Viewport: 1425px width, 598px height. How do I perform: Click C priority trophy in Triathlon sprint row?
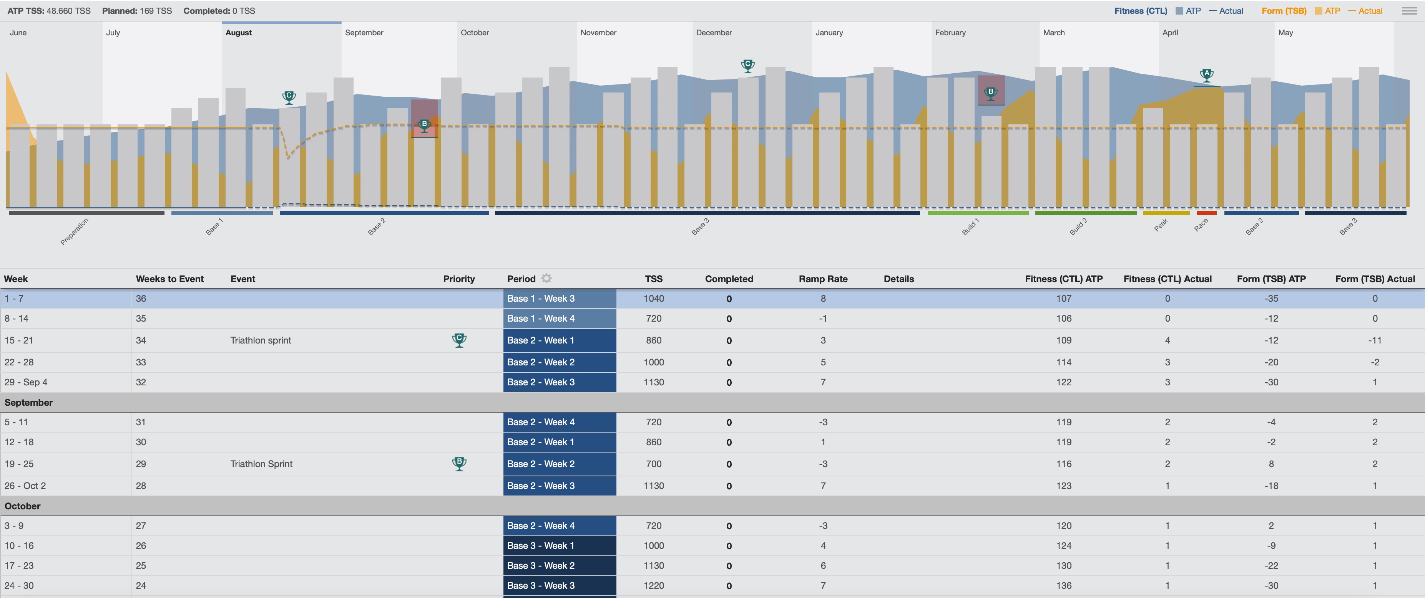click(x=459, y=340)
